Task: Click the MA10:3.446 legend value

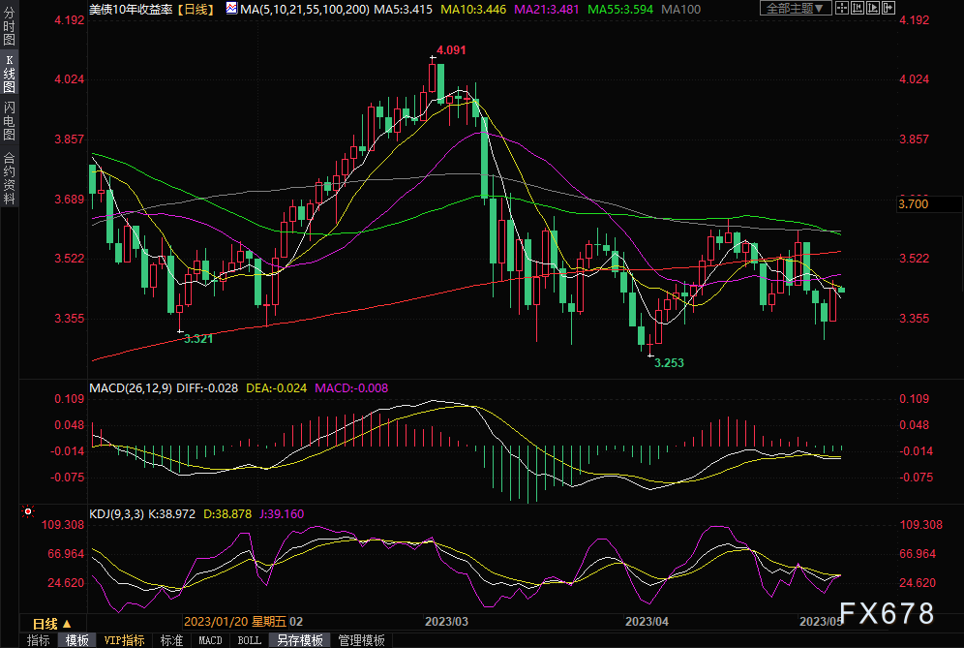Action: pos(473,10)
